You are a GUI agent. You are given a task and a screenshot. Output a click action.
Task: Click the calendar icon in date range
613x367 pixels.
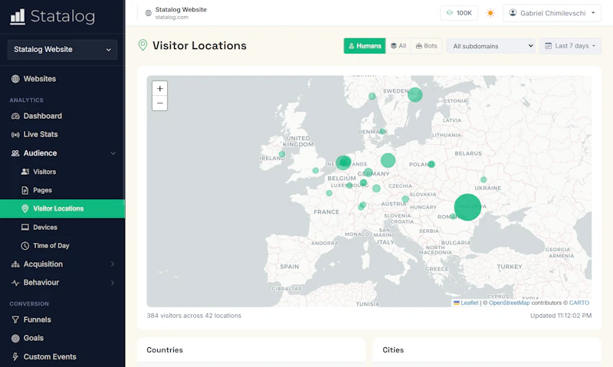coord(548,46)
